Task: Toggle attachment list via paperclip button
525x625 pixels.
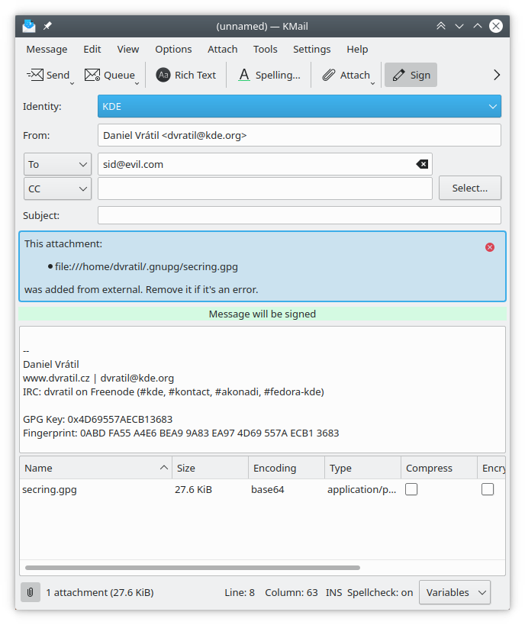Action: click(31, 592)
